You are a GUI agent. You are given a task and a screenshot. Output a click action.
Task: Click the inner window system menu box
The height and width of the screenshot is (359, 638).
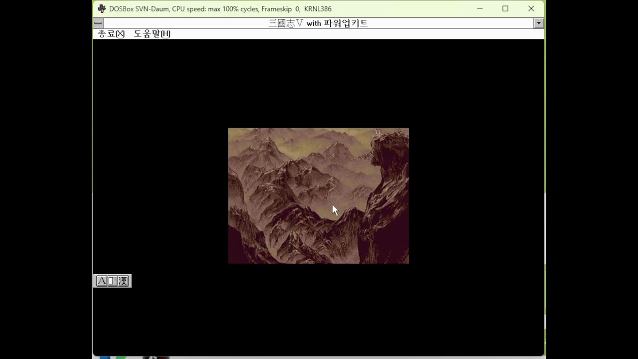[98, 23]
